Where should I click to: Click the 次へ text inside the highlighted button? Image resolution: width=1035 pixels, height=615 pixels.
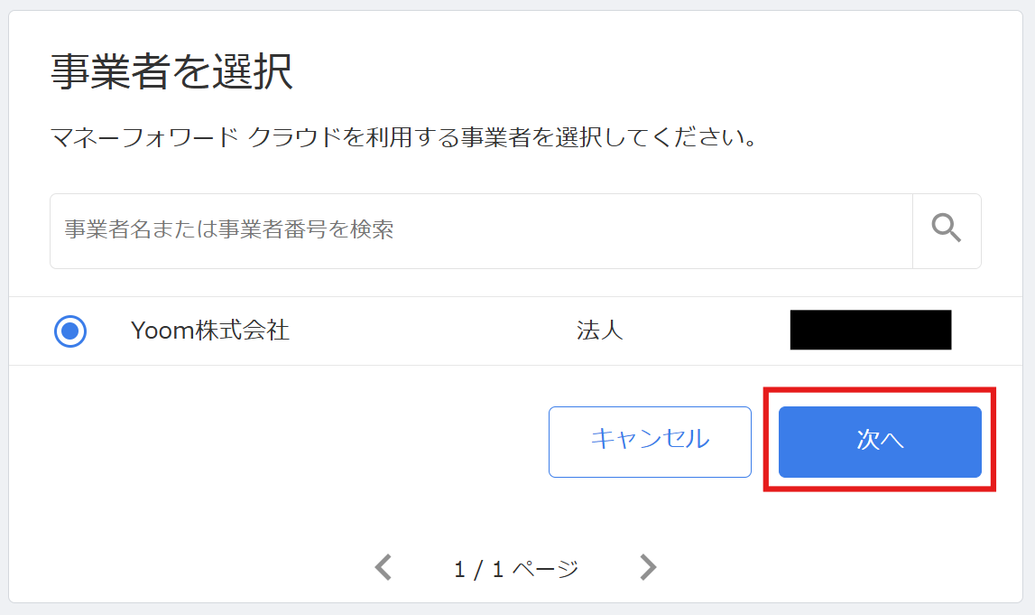tap(880, 441)
